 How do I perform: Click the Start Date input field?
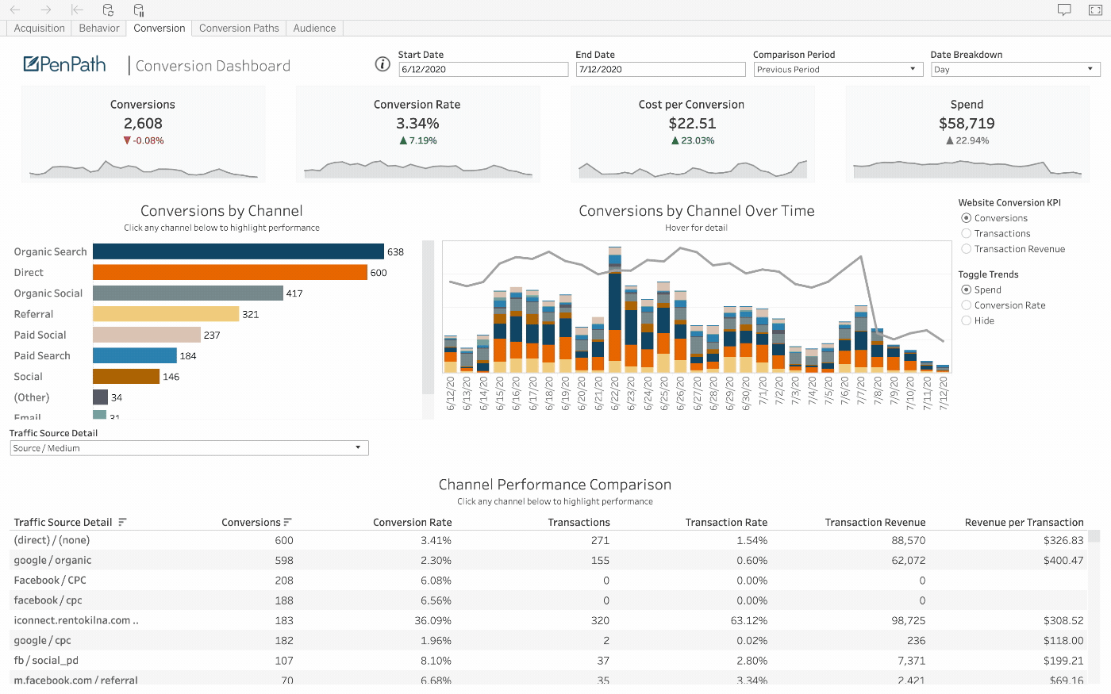(x=483, y=70)
